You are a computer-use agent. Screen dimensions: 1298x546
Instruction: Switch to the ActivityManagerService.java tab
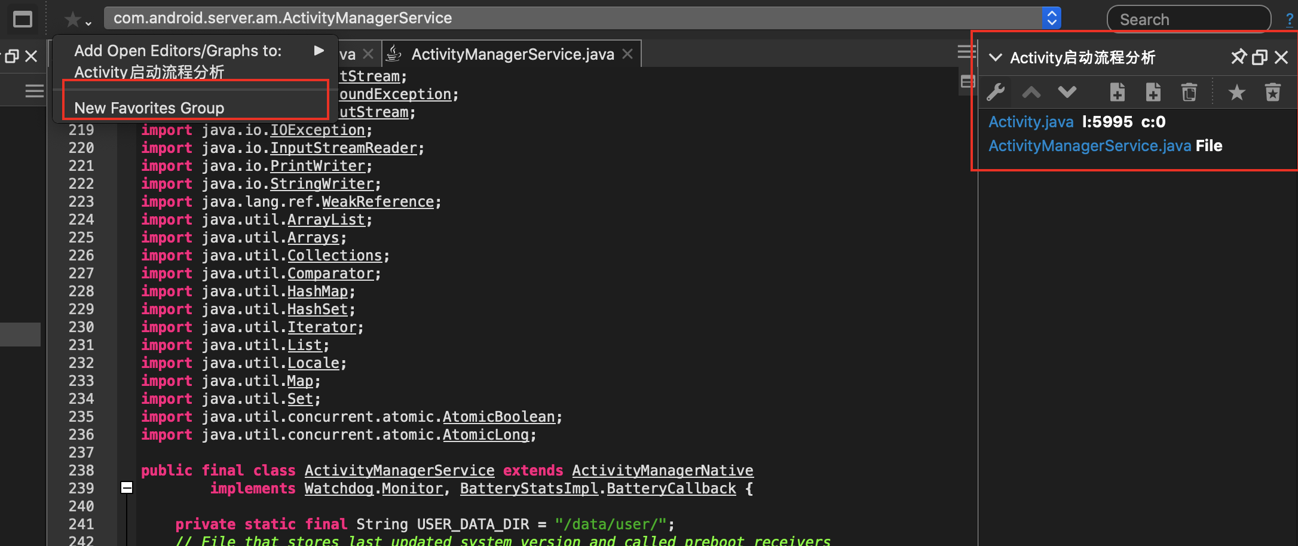click(512, 54)
